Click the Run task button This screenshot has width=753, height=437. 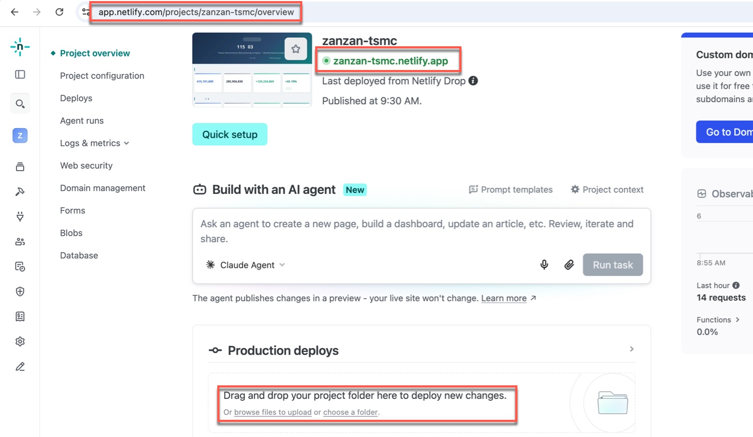click(x=613, y=265)
